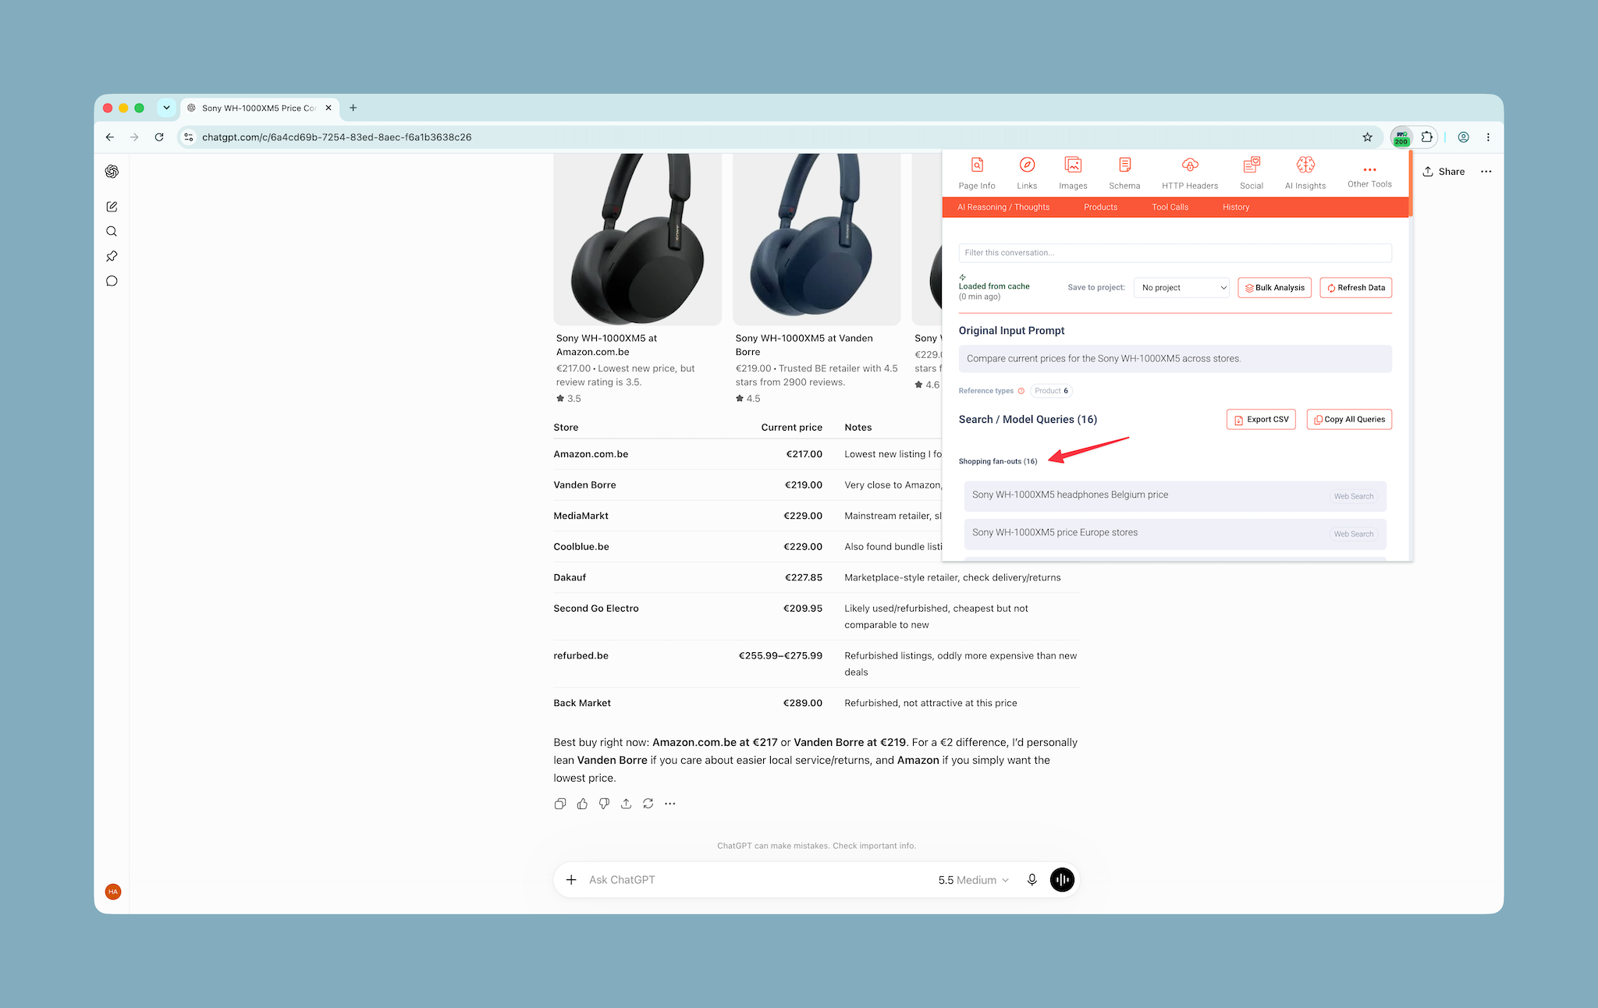Copy the ChatGPT response
The width and height of the screenshot is (1598, 1008).
[560, 804]
